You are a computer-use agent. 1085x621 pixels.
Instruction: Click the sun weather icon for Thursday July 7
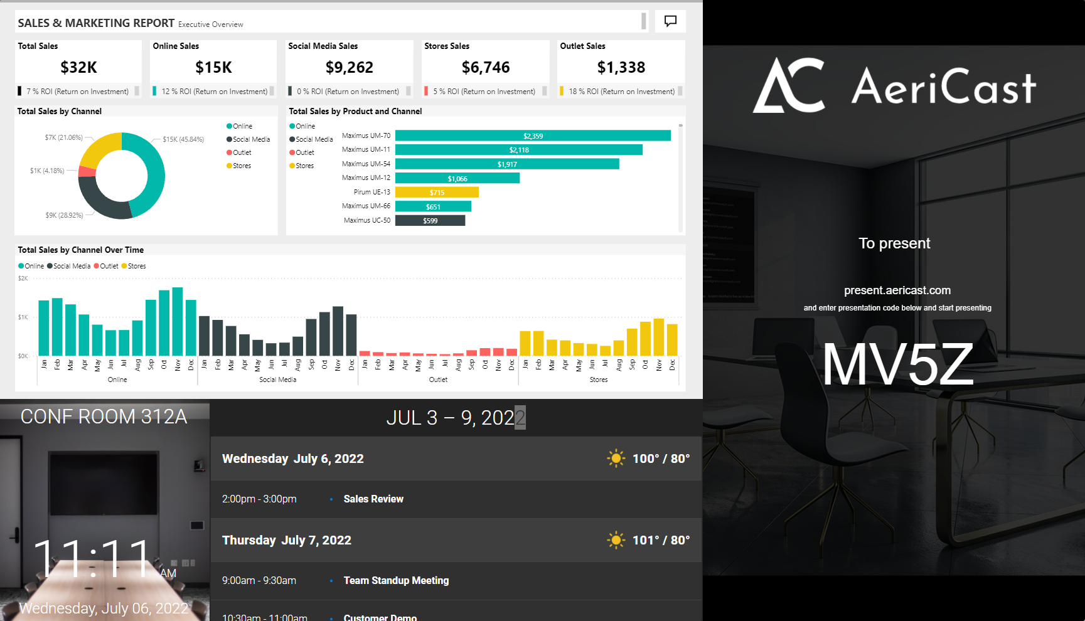pyautogui.click(x=616, y=540)
